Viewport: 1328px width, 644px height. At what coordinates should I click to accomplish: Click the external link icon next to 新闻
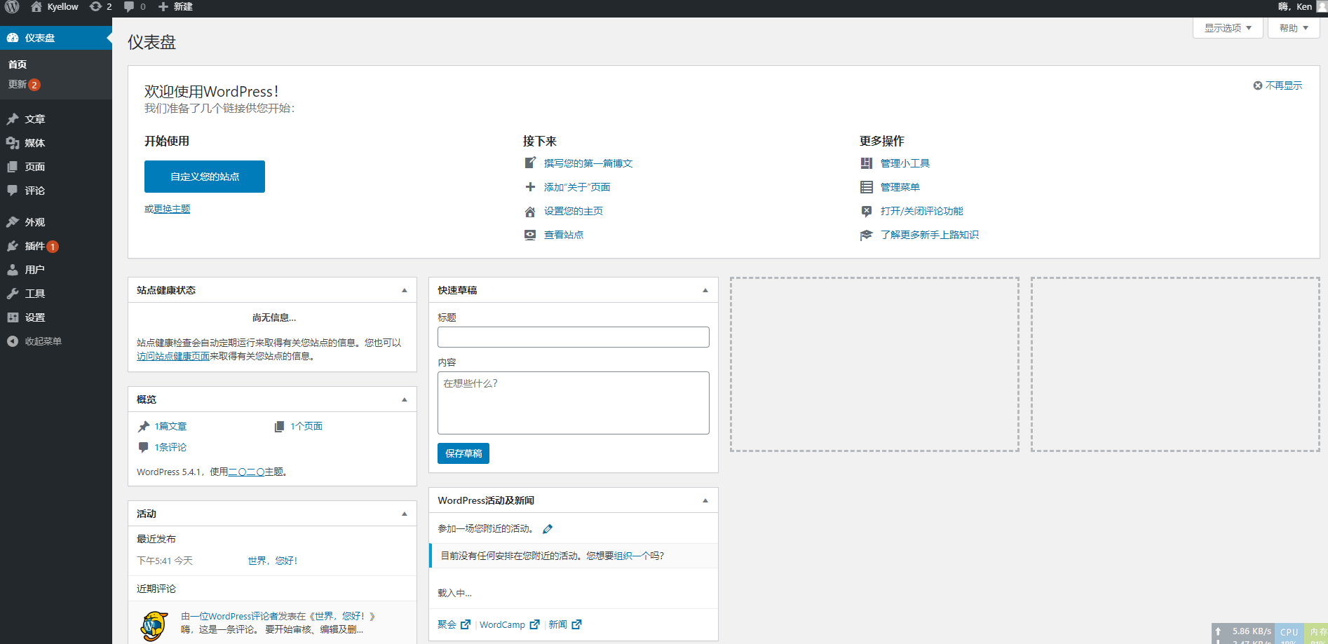pos(576,624)
